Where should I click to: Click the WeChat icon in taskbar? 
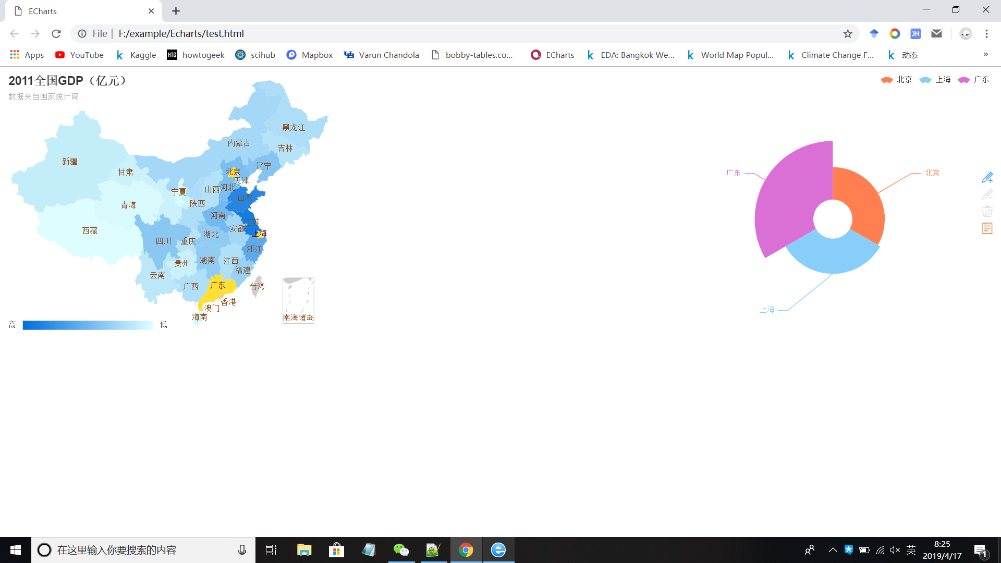point(400,549)
